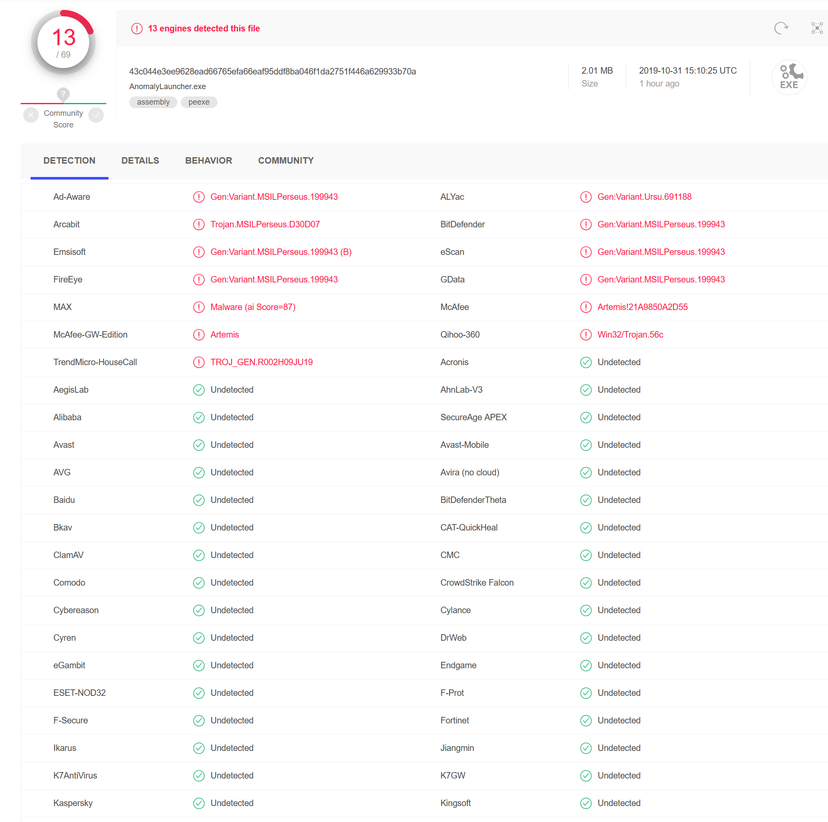Image resolution: width=828 pixels, height=822 pixels.
Task: Click the SHA-256 file hash text
Action: pos(272,71)
